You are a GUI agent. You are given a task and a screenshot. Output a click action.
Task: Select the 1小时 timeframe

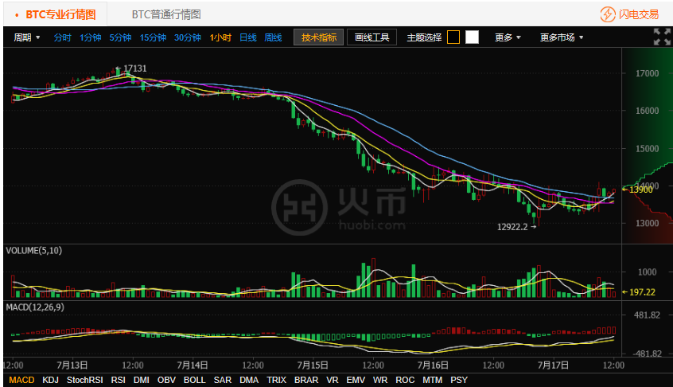220,37
